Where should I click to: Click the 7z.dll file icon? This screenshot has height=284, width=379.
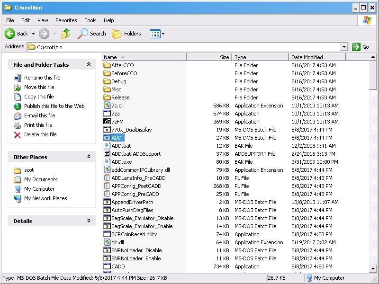click(107, 105)
